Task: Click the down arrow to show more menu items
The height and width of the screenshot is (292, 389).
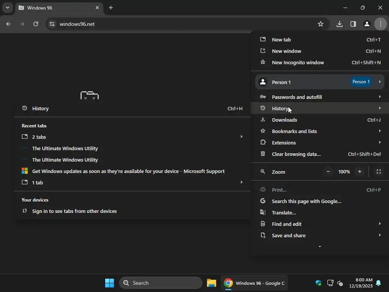Action: 320,246
